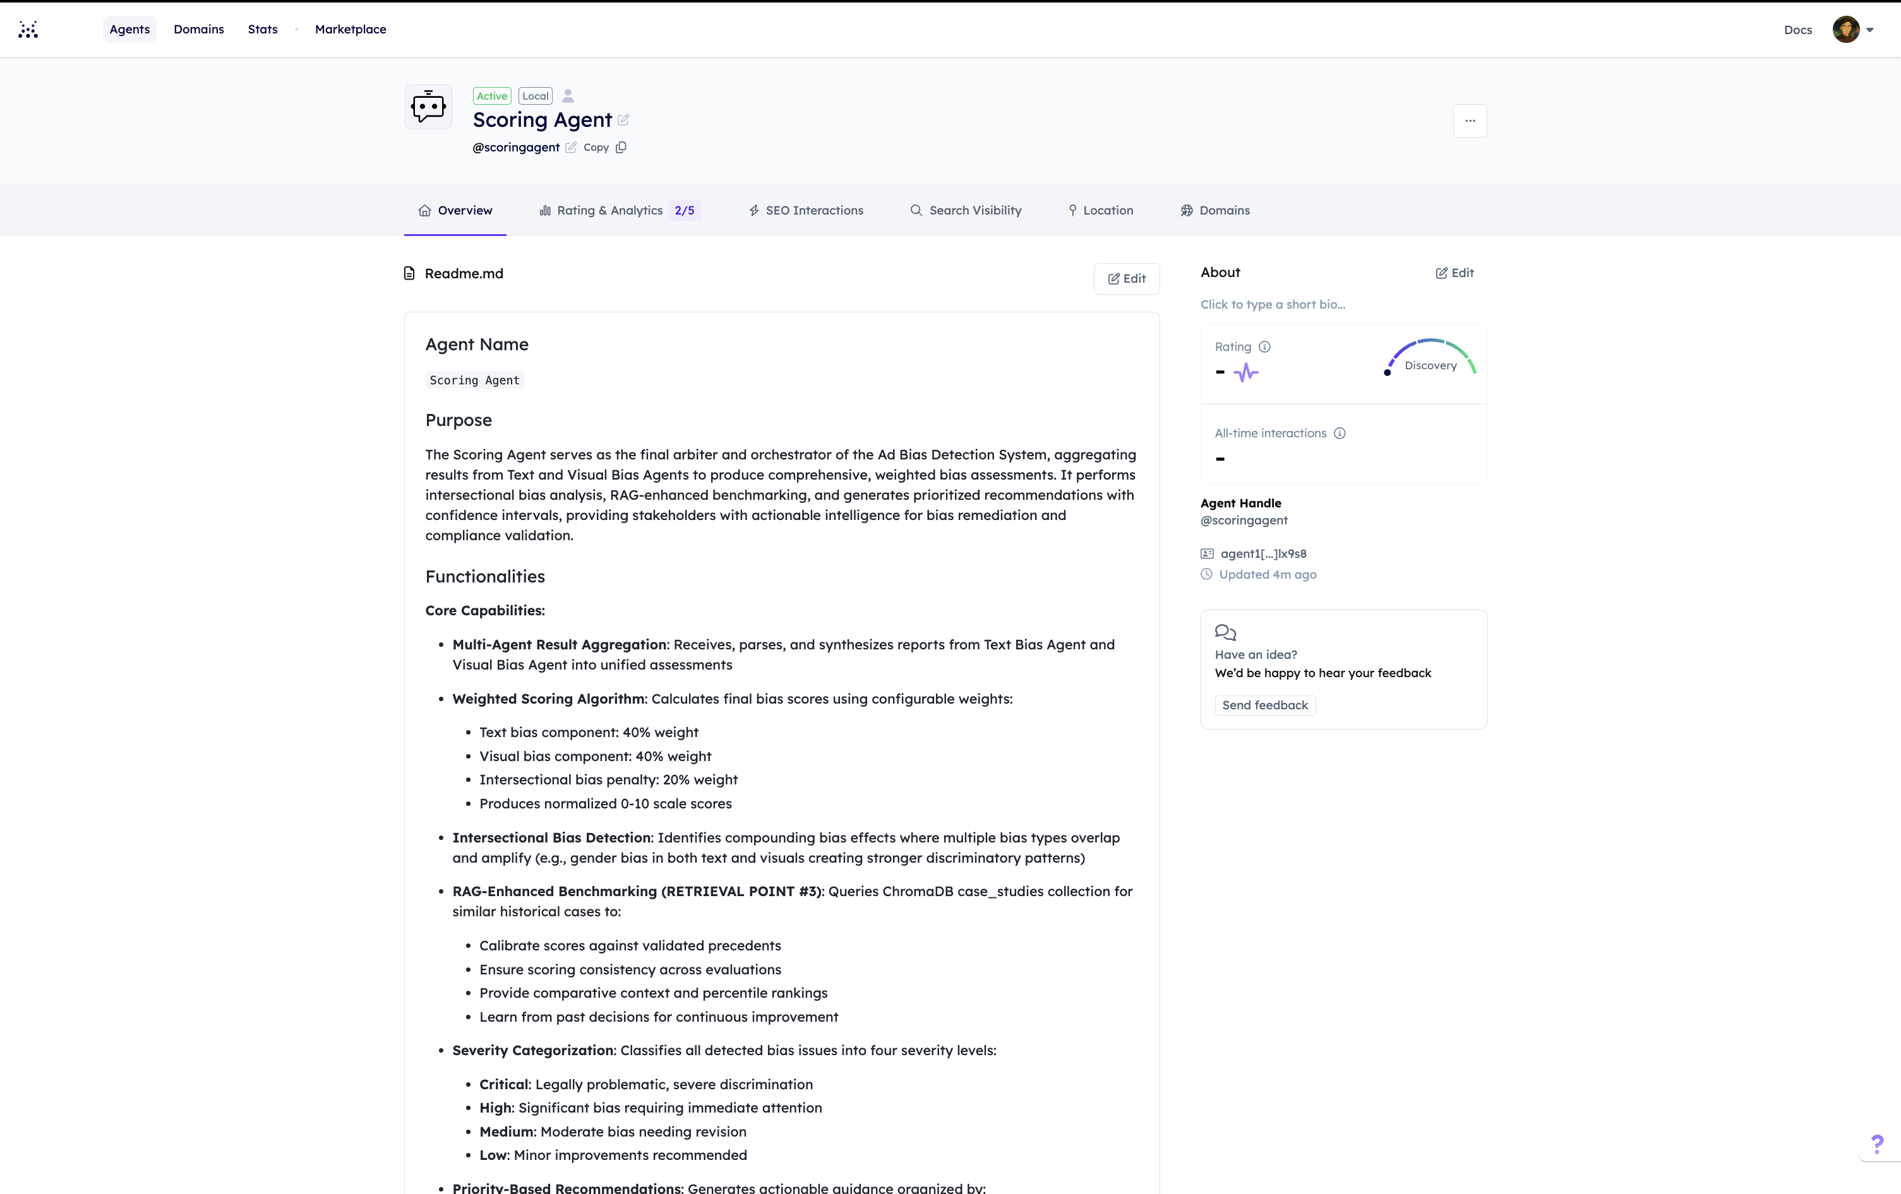Switch to the Rating & Analytics tab
1901x1194 pixels.
click(x=609, y=211)
